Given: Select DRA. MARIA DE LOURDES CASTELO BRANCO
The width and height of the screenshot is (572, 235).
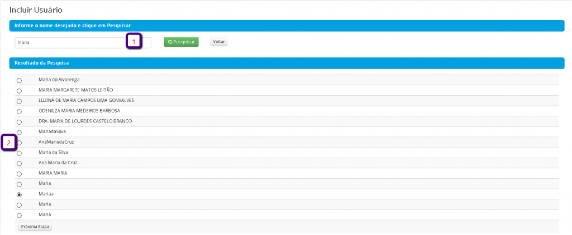Looking at the screenshot, I should click(x=19, y=121).
